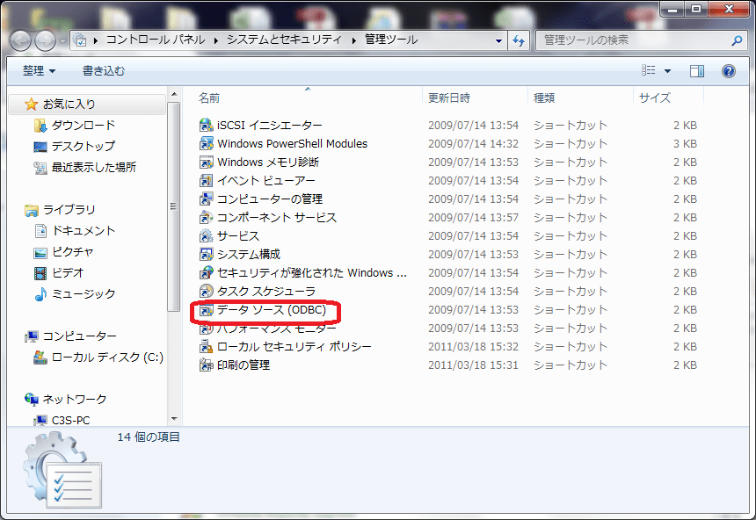Click the 印刷の管理 icon
The width and height of the screenshot is (756, 520).
(206, 365)
